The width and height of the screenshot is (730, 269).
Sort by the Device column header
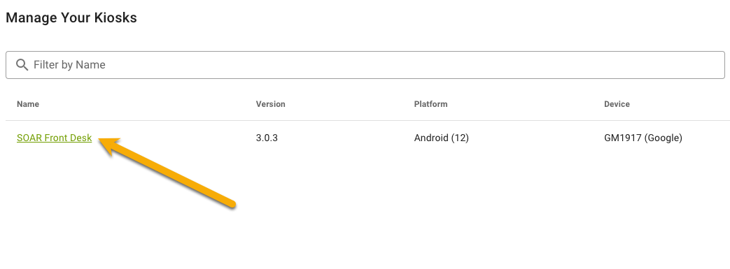pos(617,104)
